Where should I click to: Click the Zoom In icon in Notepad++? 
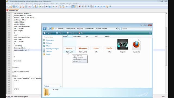54,7
